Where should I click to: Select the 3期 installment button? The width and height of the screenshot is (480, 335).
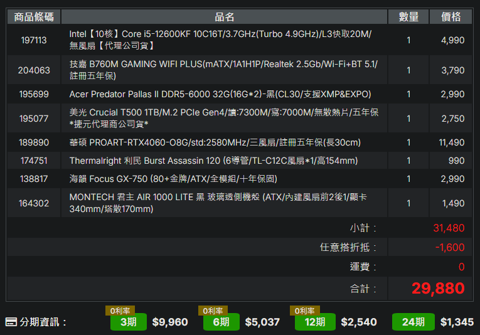[129, 322]
